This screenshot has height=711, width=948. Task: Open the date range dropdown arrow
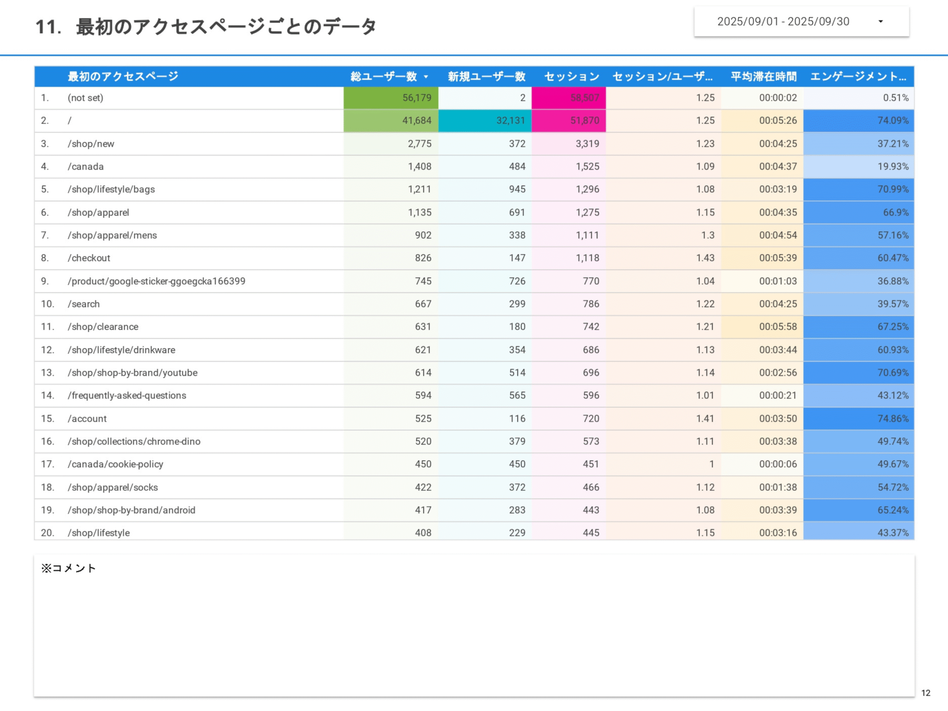coord(881,21)
